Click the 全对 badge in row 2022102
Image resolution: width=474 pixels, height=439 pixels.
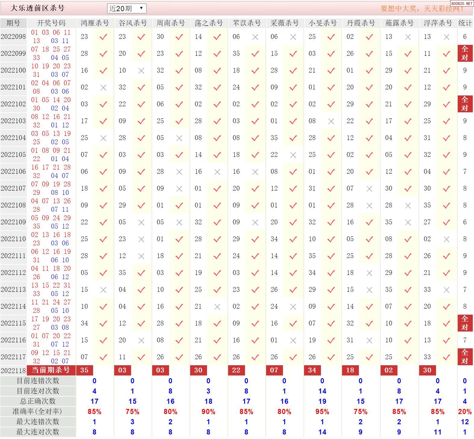465,104
